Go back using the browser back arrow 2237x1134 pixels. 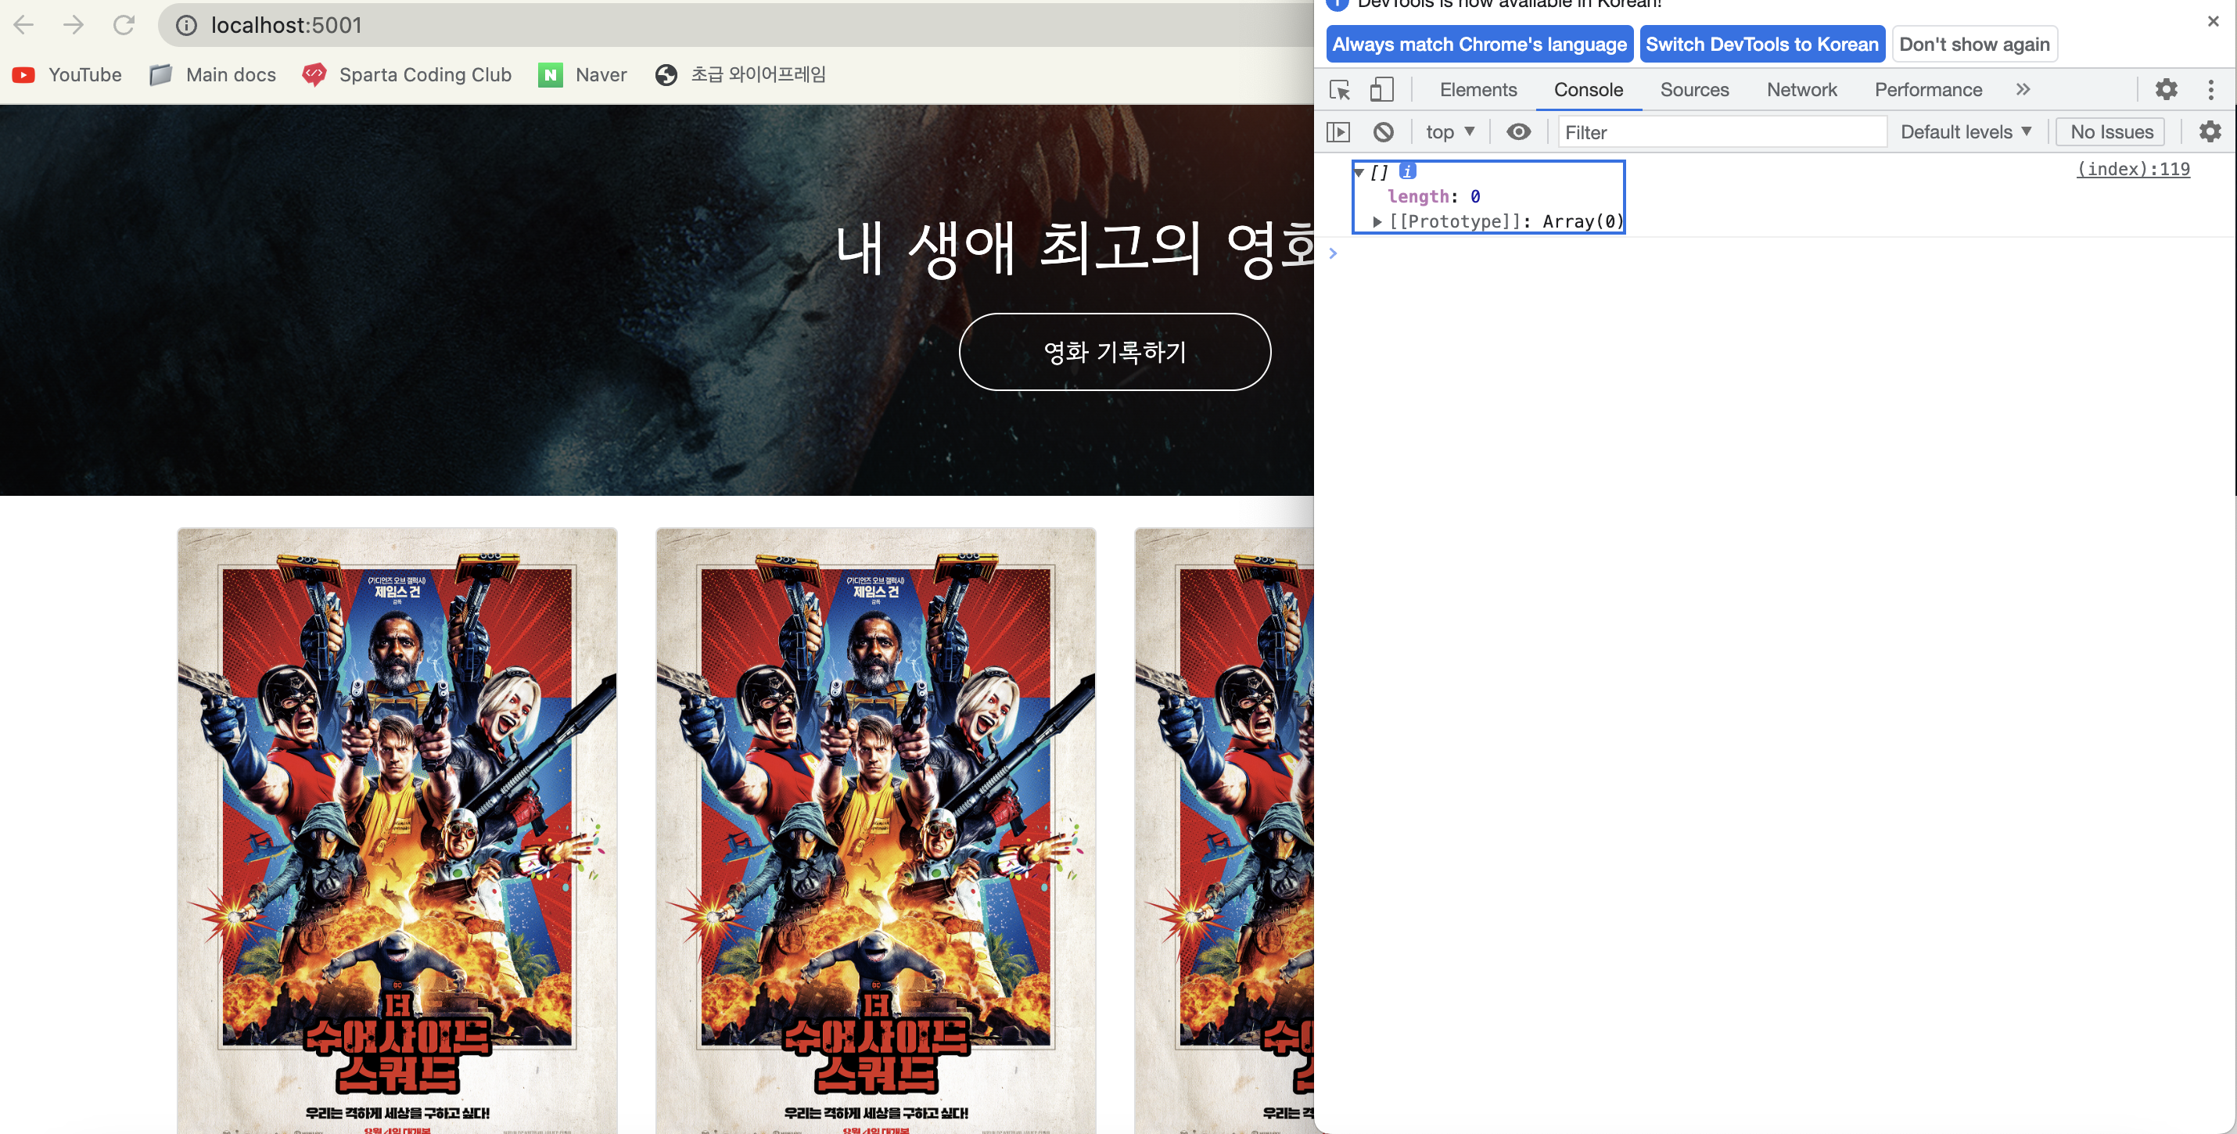tap(24, 25)
